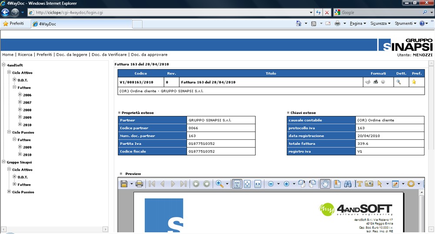
Task: Select the annotation note tool in the preview
Action: (395, 184)
